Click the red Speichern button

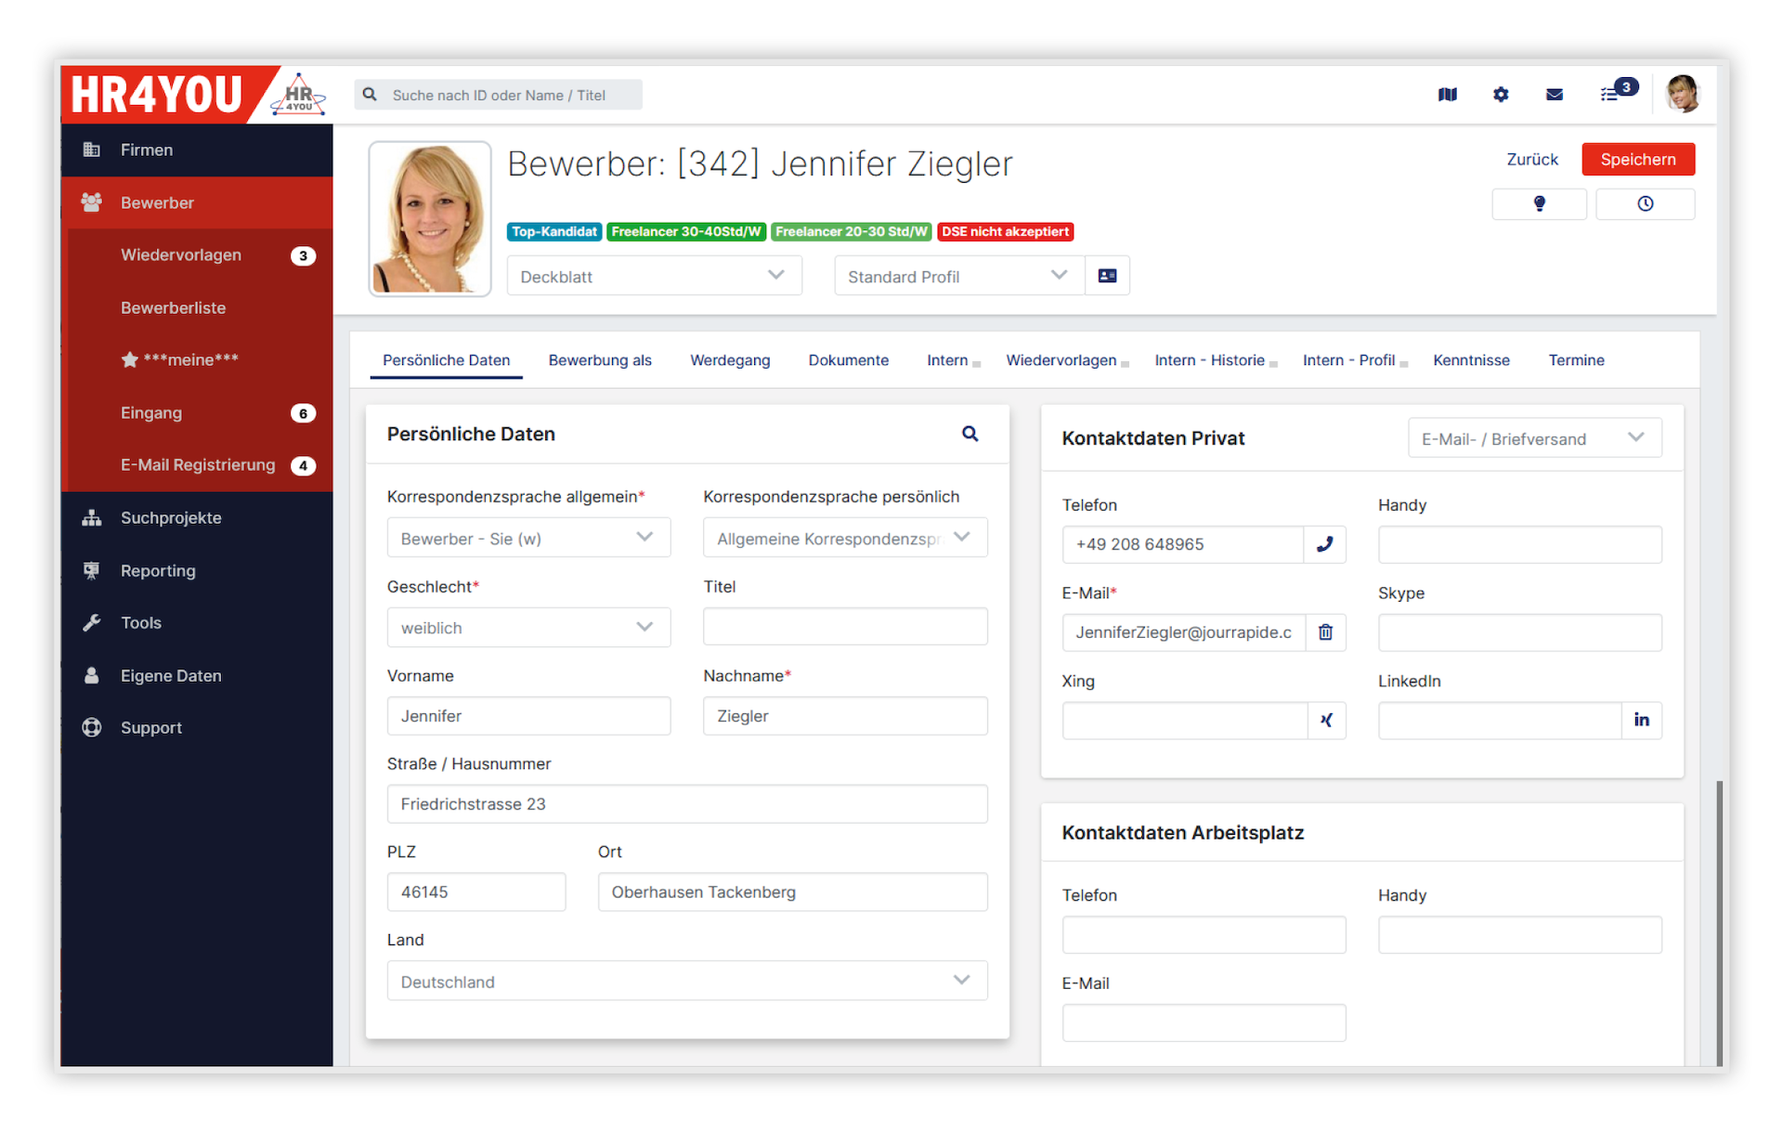pyautogui.click(x=1637, y=159)
